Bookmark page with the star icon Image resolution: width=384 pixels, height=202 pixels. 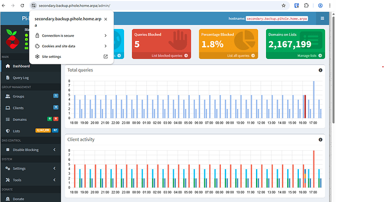(x=284, y=6)
